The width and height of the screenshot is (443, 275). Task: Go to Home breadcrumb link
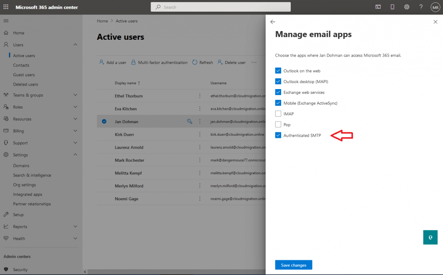pyautogui.click(x=102, y=21)
